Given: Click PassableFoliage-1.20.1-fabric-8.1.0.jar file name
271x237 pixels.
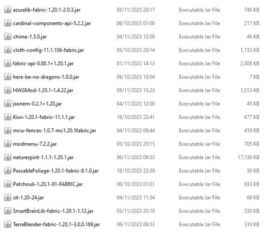Looking at the screenshot, I should tap(56, 171).
